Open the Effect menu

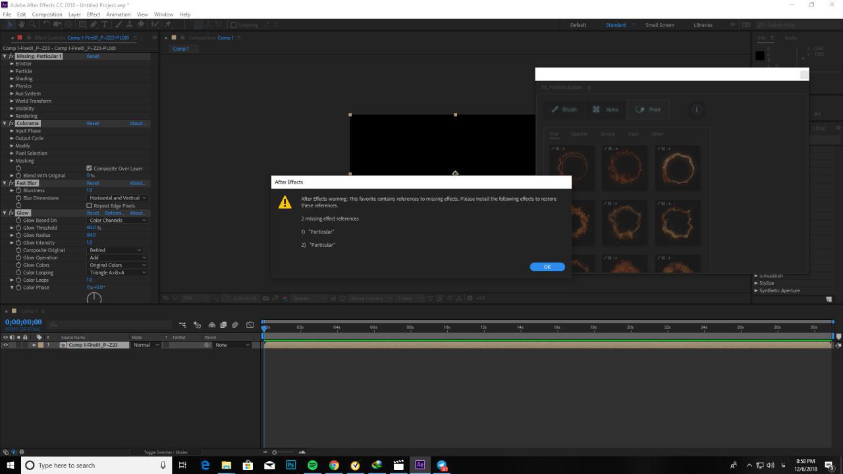pos(94,14)
